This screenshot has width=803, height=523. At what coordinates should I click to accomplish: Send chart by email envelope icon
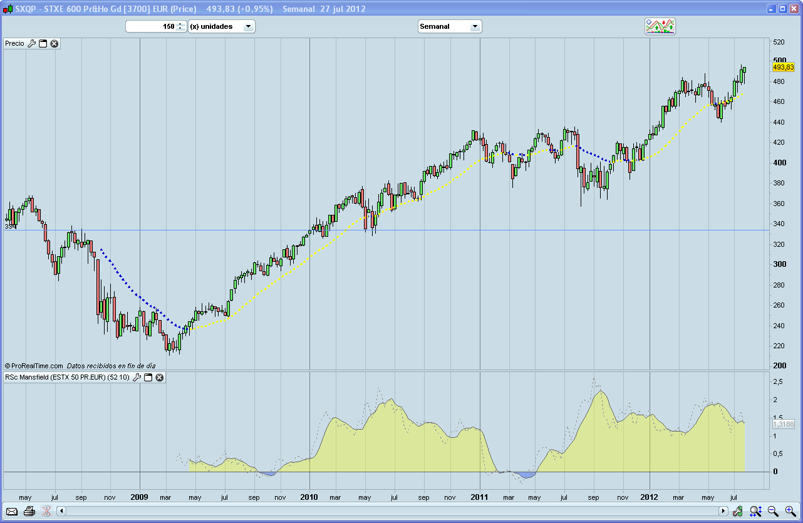(12, 511)
